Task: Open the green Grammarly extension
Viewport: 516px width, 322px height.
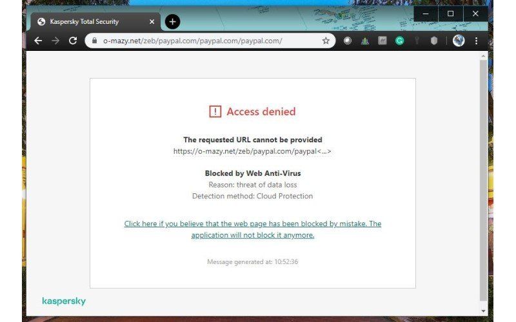Action: 399,41
